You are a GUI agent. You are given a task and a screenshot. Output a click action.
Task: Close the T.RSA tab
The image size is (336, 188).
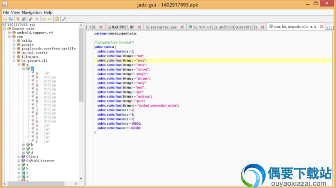point(101,27)
